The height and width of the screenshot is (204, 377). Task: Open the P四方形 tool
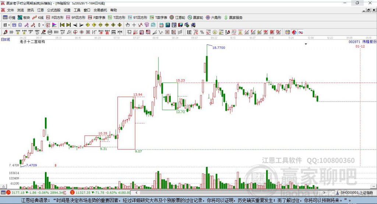coord(55,18)
